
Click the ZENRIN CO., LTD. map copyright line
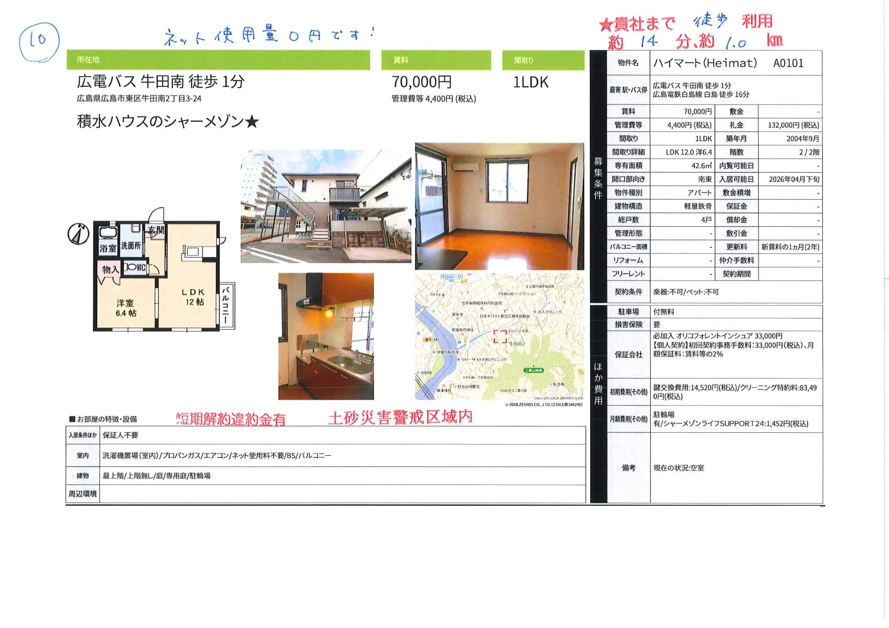(x=544, y=405)
